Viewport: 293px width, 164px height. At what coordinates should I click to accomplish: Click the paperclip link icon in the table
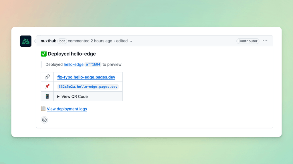tap(47, 77)
